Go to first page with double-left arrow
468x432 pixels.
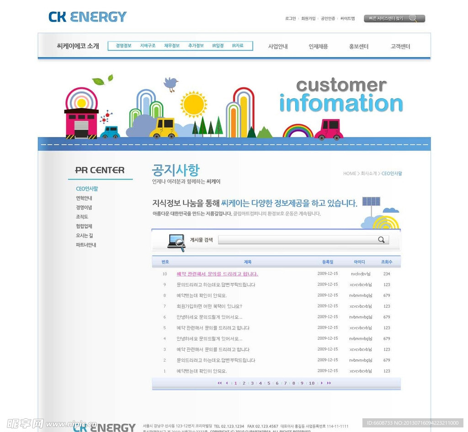pyautogui.click(x=220, y=383)
